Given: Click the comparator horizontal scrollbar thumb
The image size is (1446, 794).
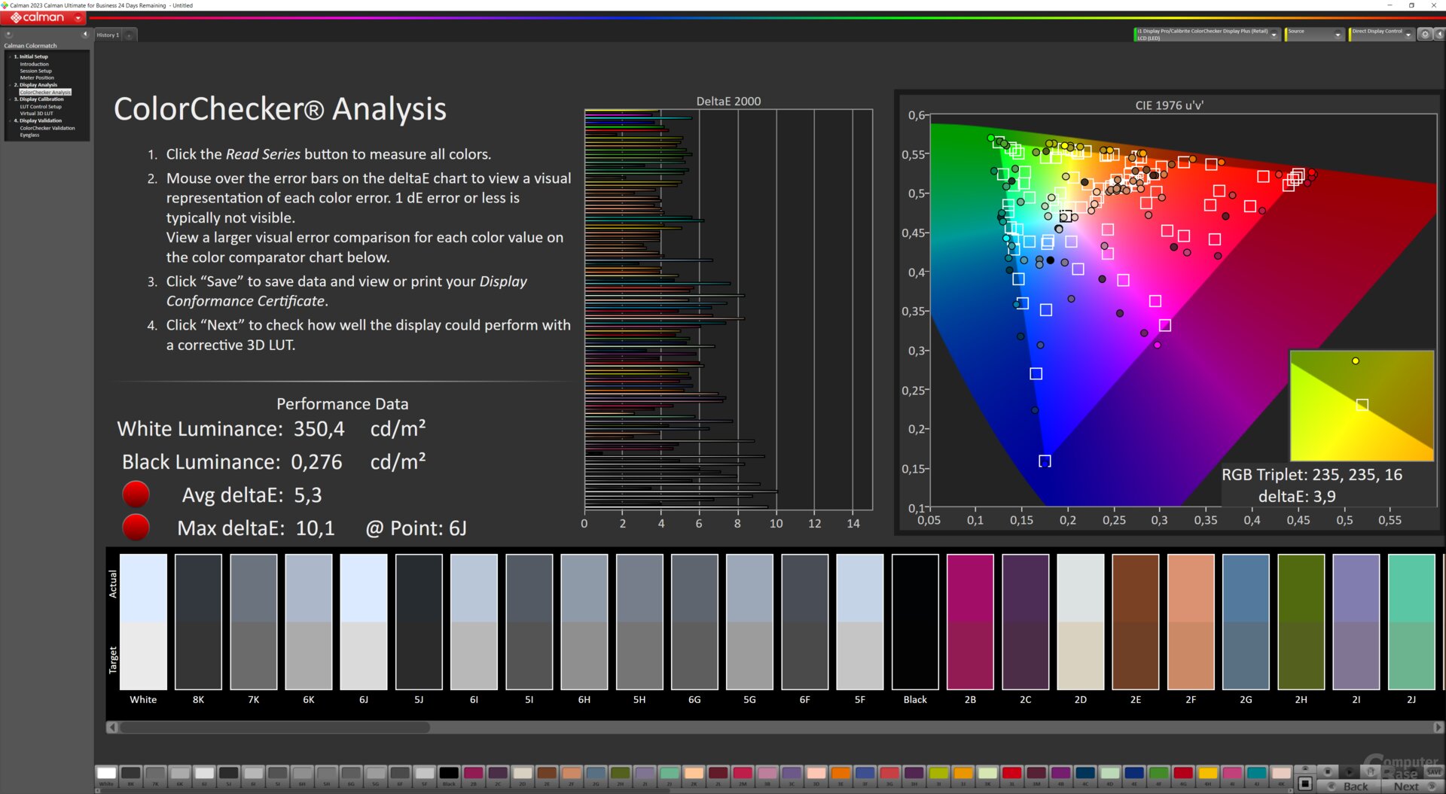Looking at the screenshot, I should (x=275, y=727).
